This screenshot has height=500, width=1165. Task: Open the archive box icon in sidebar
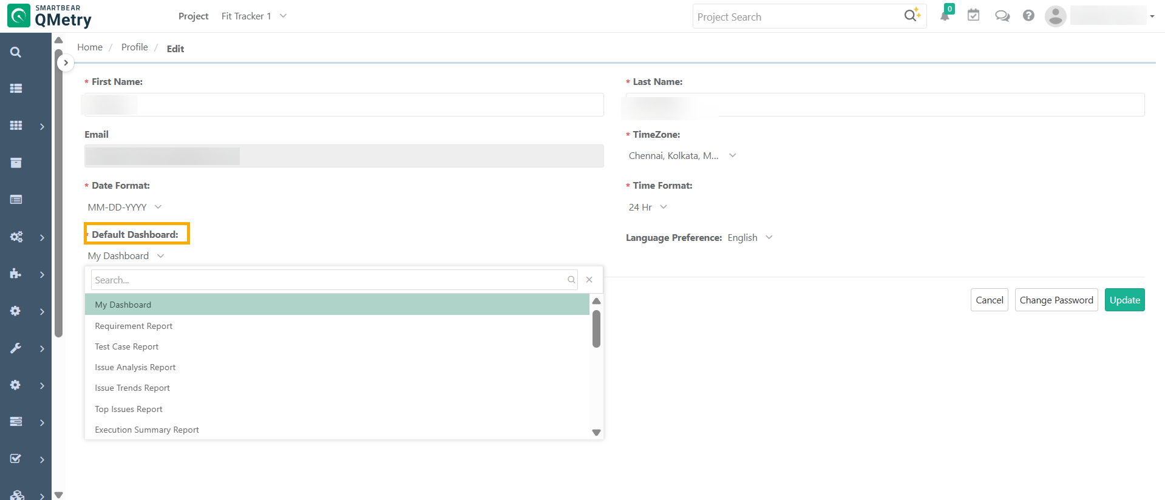16,163
